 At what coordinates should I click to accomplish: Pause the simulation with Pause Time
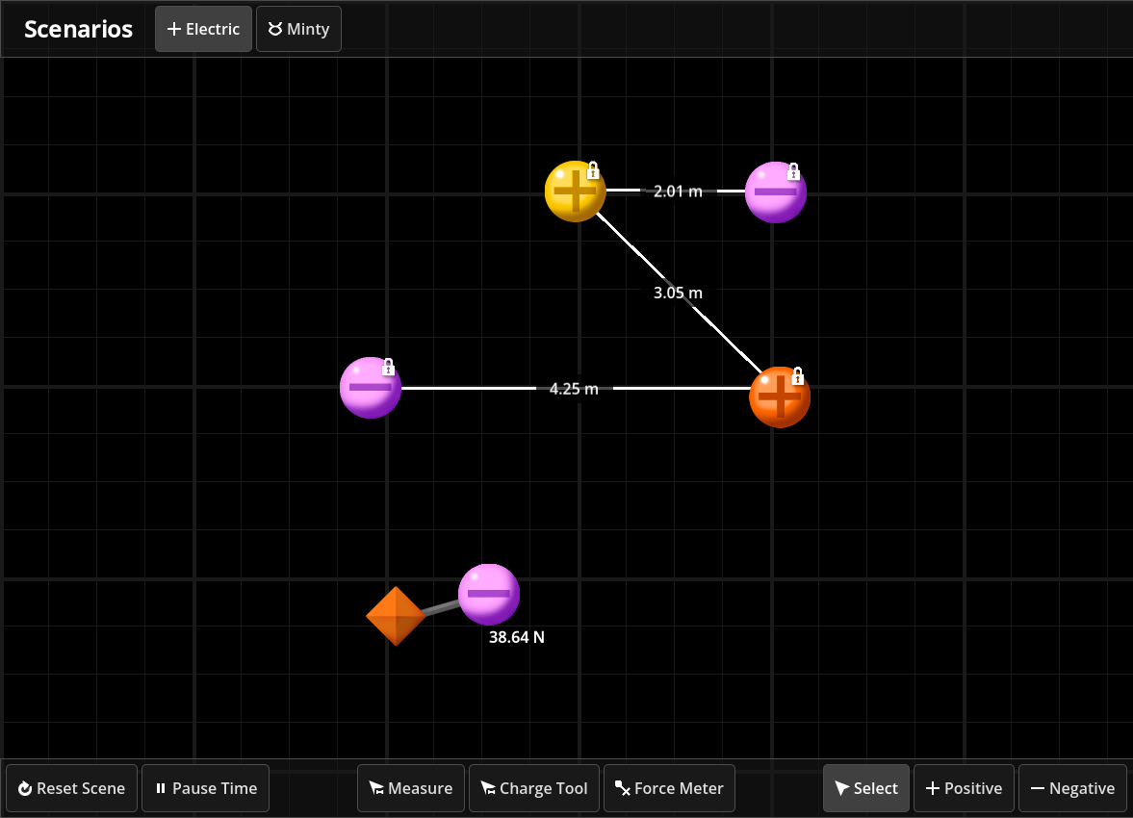206,788
